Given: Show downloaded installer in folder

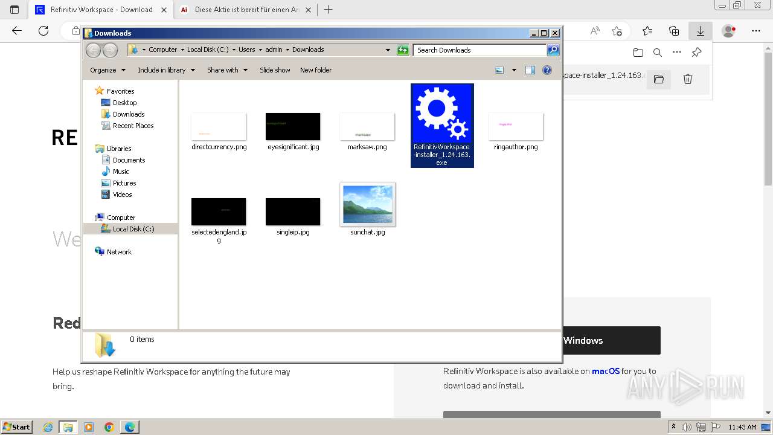Looking at the screenshot, I should (659, 79).
